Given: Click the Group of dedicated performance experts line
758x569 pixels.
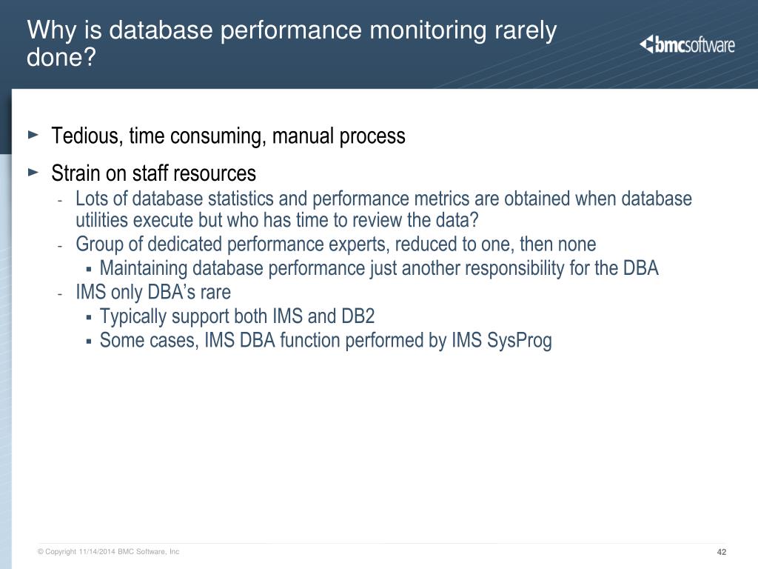Looking at the screenshot, I should click(336, 244).
